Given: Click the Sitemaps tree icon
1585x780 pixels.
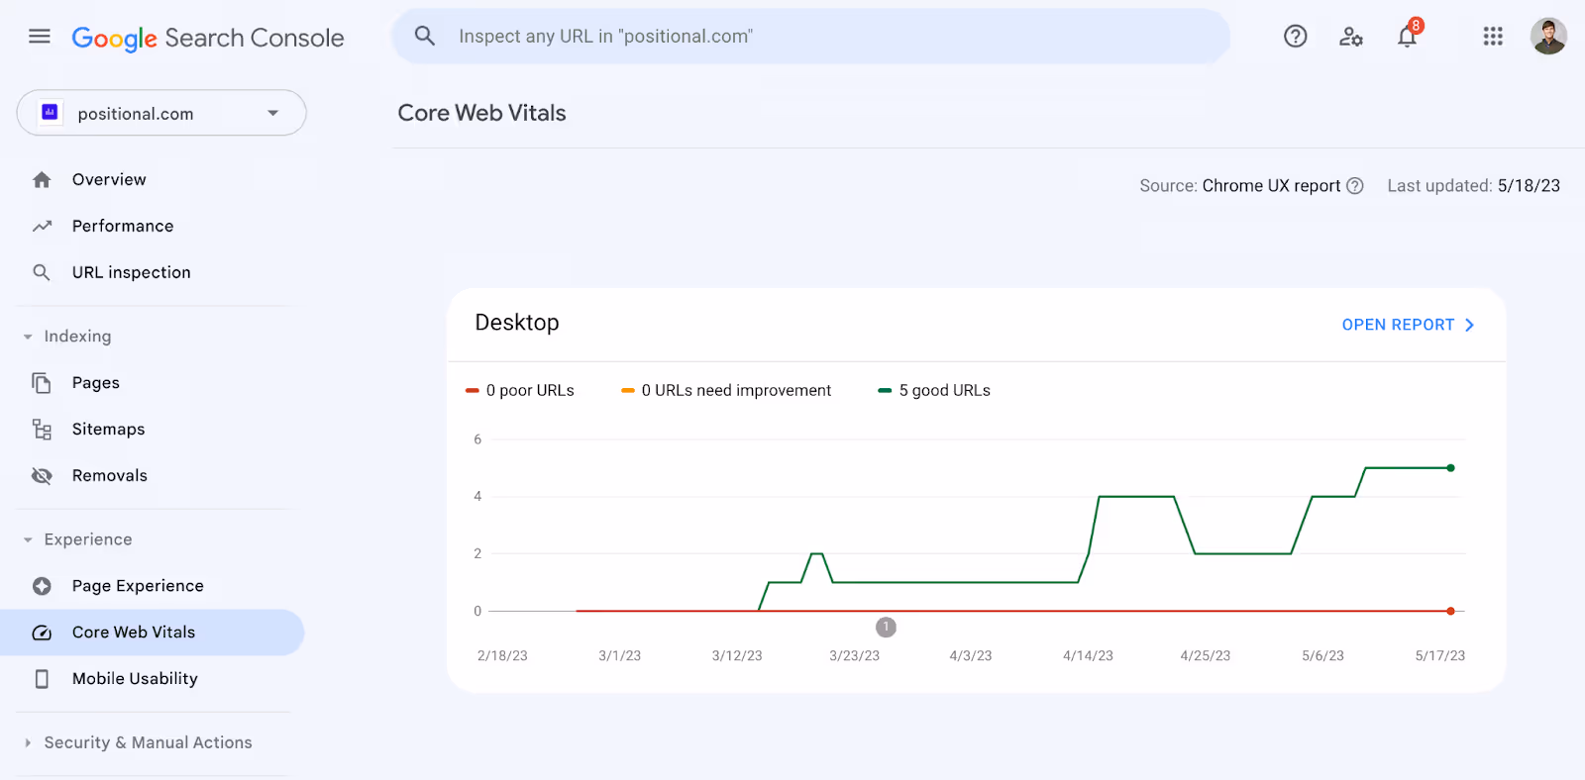Looking at the screenshot, I should pos(42,430).
